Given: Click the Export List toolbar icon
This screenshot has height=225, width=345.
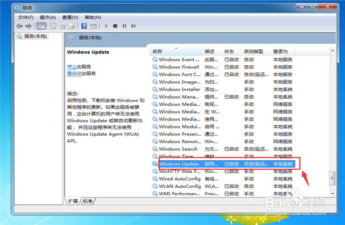Looking at the screenshot, I should [72, 26].
